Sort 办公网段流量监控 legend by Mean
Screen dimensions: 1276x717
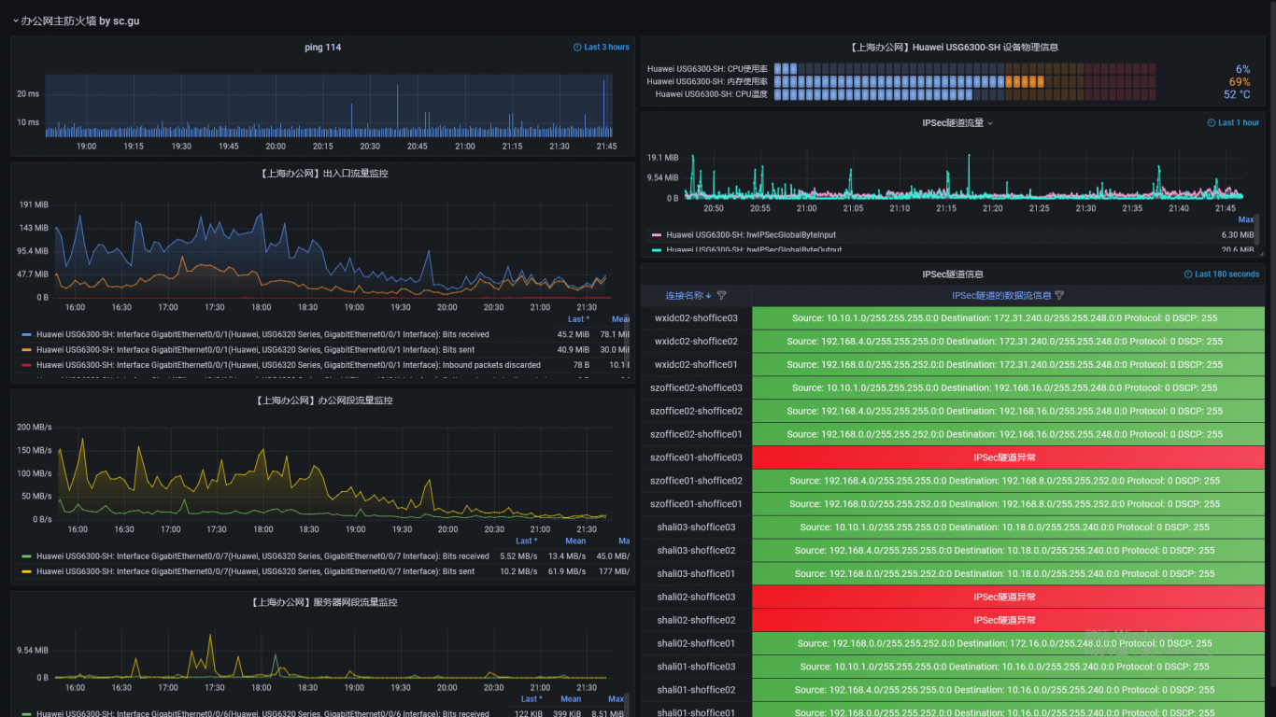575,541
